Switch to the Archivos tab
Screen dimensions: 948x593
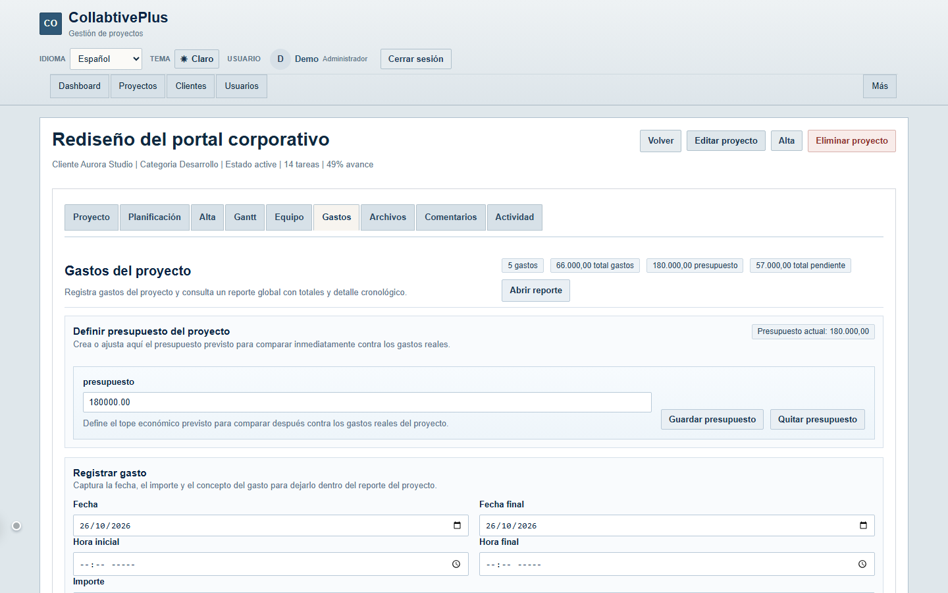[x=388, y=217]
